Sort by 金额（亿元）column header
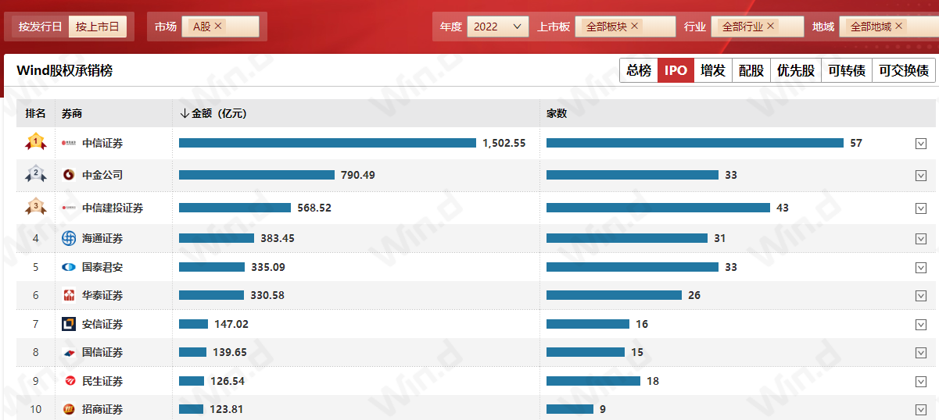The image size is (939, 420). pyautogui.click(x=213, y=113)
